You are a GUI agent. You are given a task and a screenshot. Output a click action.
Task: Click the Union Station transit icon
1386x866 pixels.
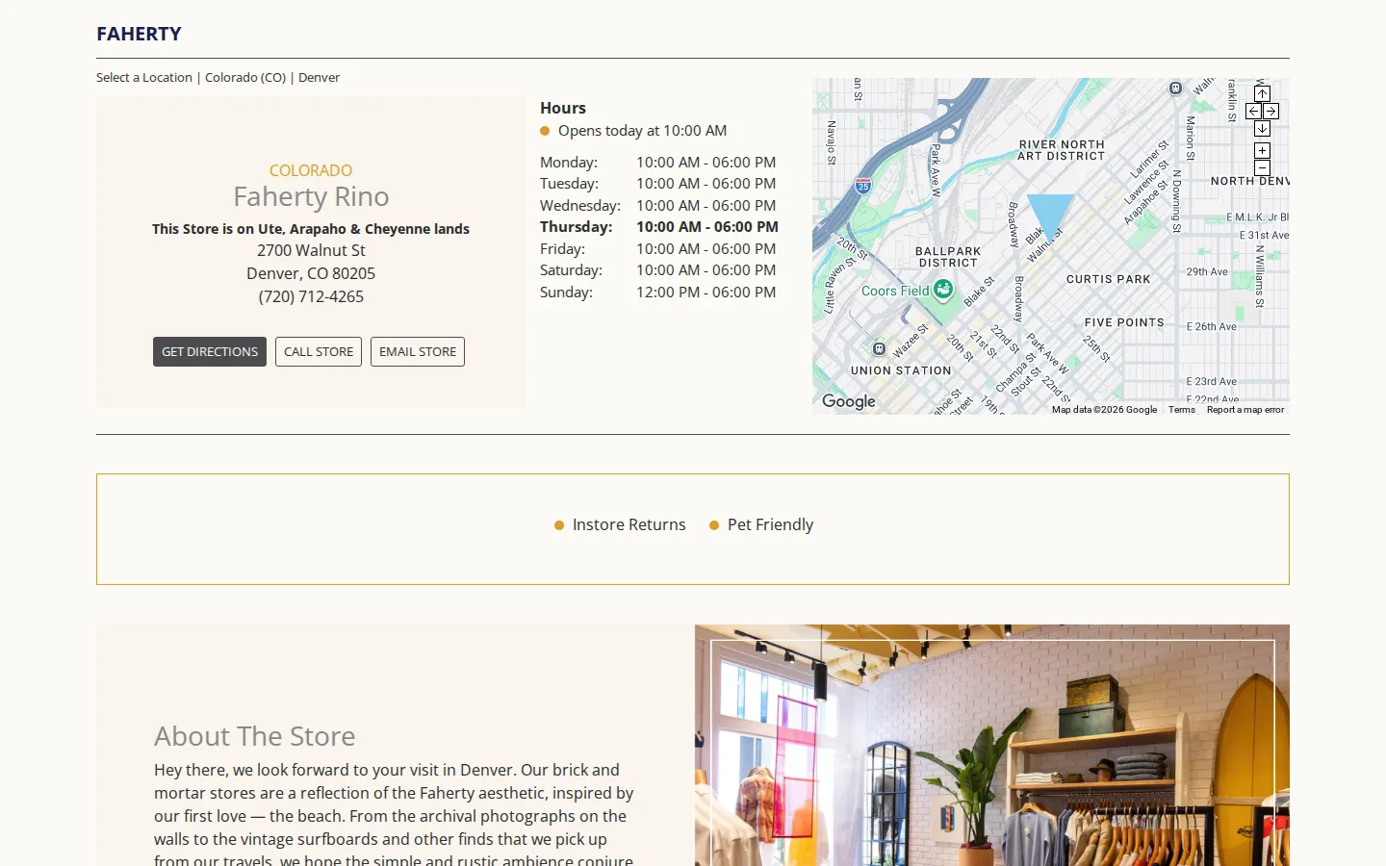click(x=879, y=348)
